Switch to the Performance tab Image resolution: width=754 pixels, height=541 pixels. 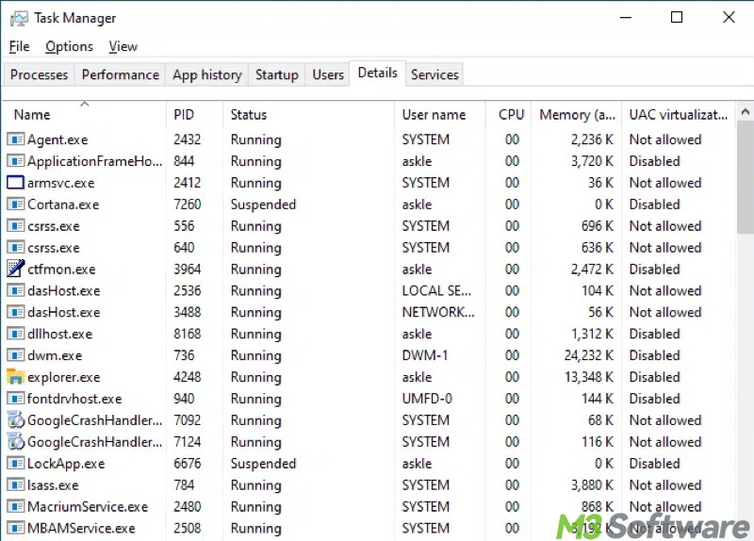121,75
